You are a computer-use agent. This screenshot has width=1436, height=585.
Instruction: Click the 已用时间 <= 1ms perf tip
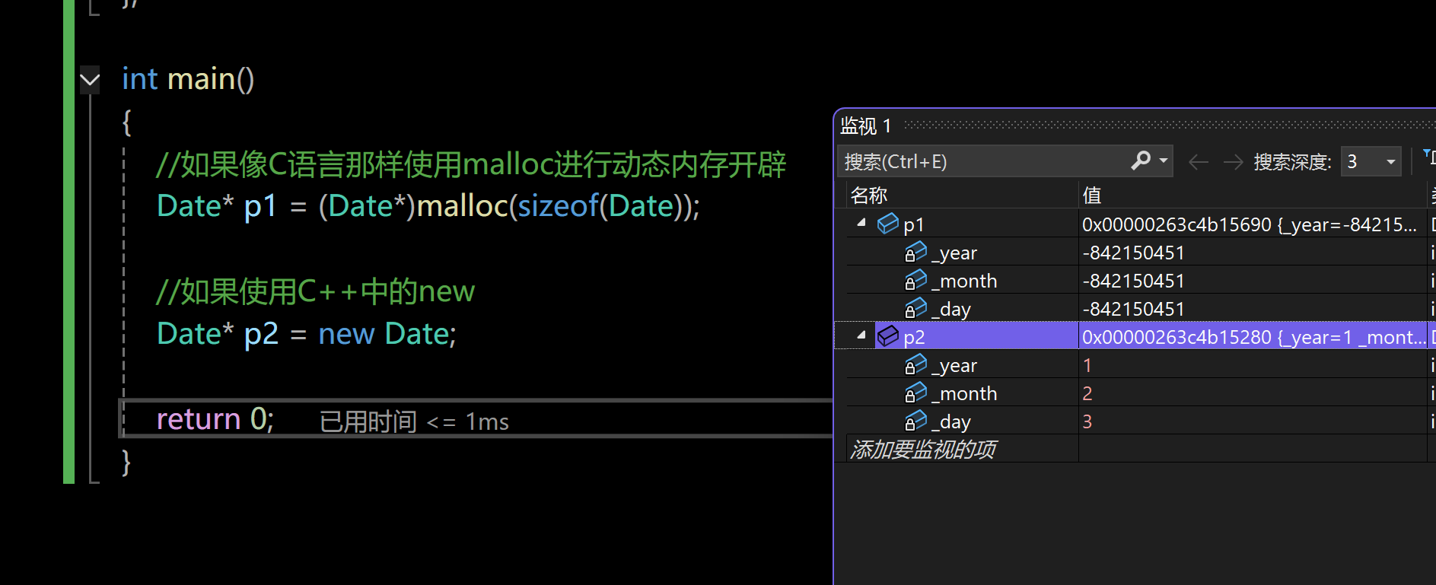(x=414, y=421)
